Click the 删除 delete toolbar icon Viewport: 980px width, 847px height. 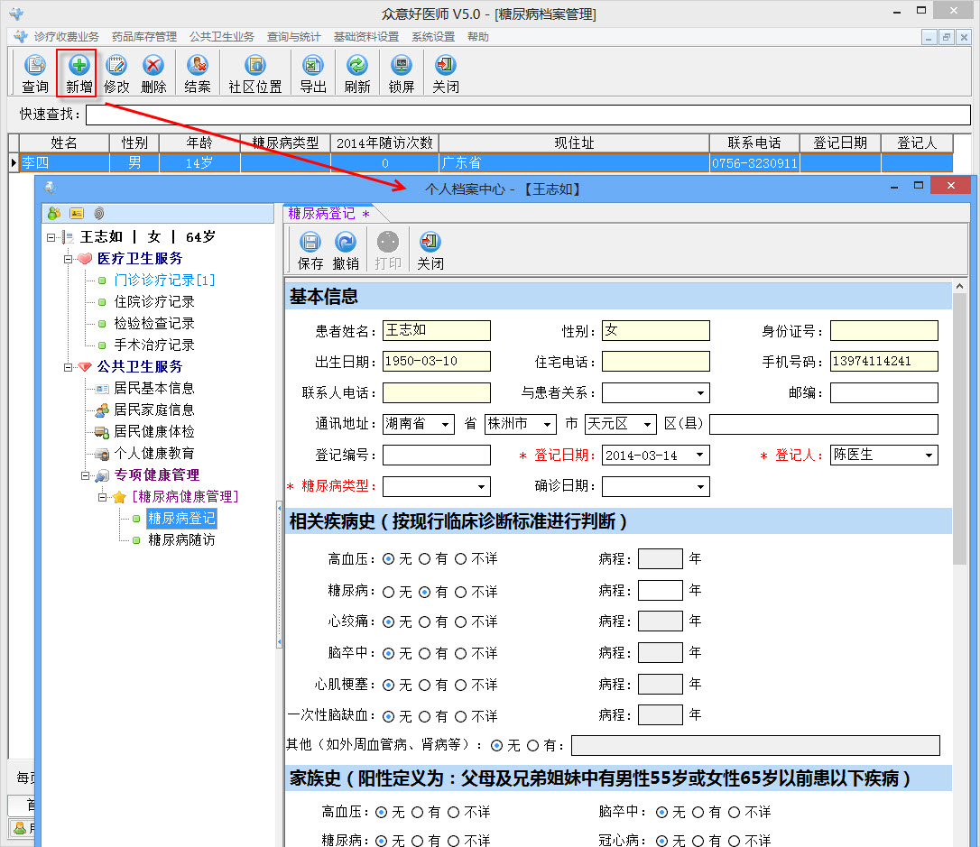(x=153, y=73)
